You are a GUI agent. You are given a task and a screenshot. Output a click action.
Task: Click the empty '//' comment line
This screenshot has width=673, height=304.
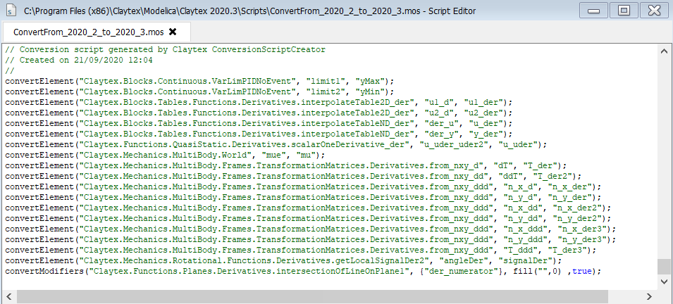(x=9, y=71)
